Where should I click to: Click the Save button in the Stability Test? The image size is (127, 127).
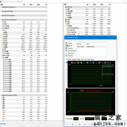(x=85, y=124)
